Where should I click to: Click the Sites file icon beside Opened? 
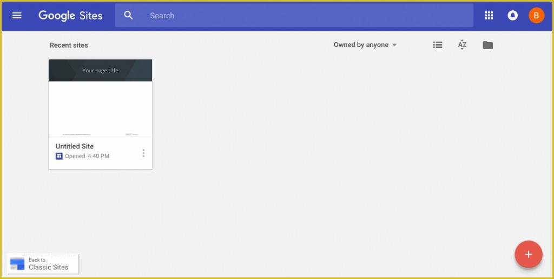(x=59, y=156)
